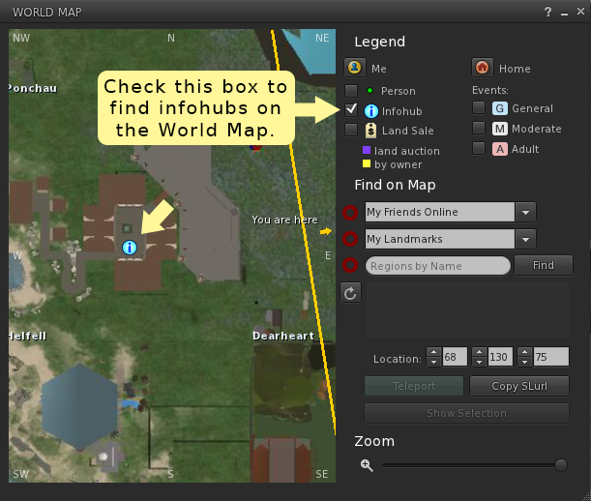This screenshot has width=591, height=501.
Task: Uncheck the Infohub checkbox
Action: [352, 109]
